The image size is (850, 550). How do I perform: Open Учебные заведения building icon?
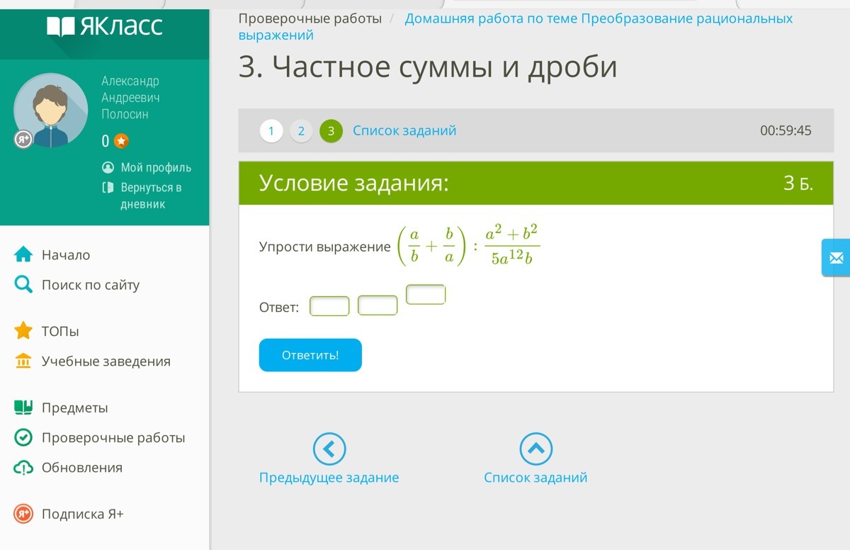point(23,361)
